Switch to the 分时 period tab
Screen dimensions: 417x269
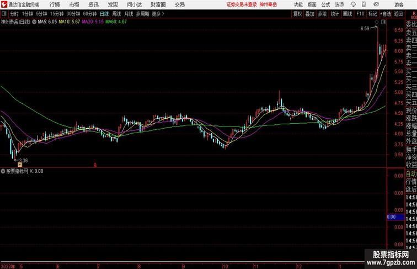[14, 14]
